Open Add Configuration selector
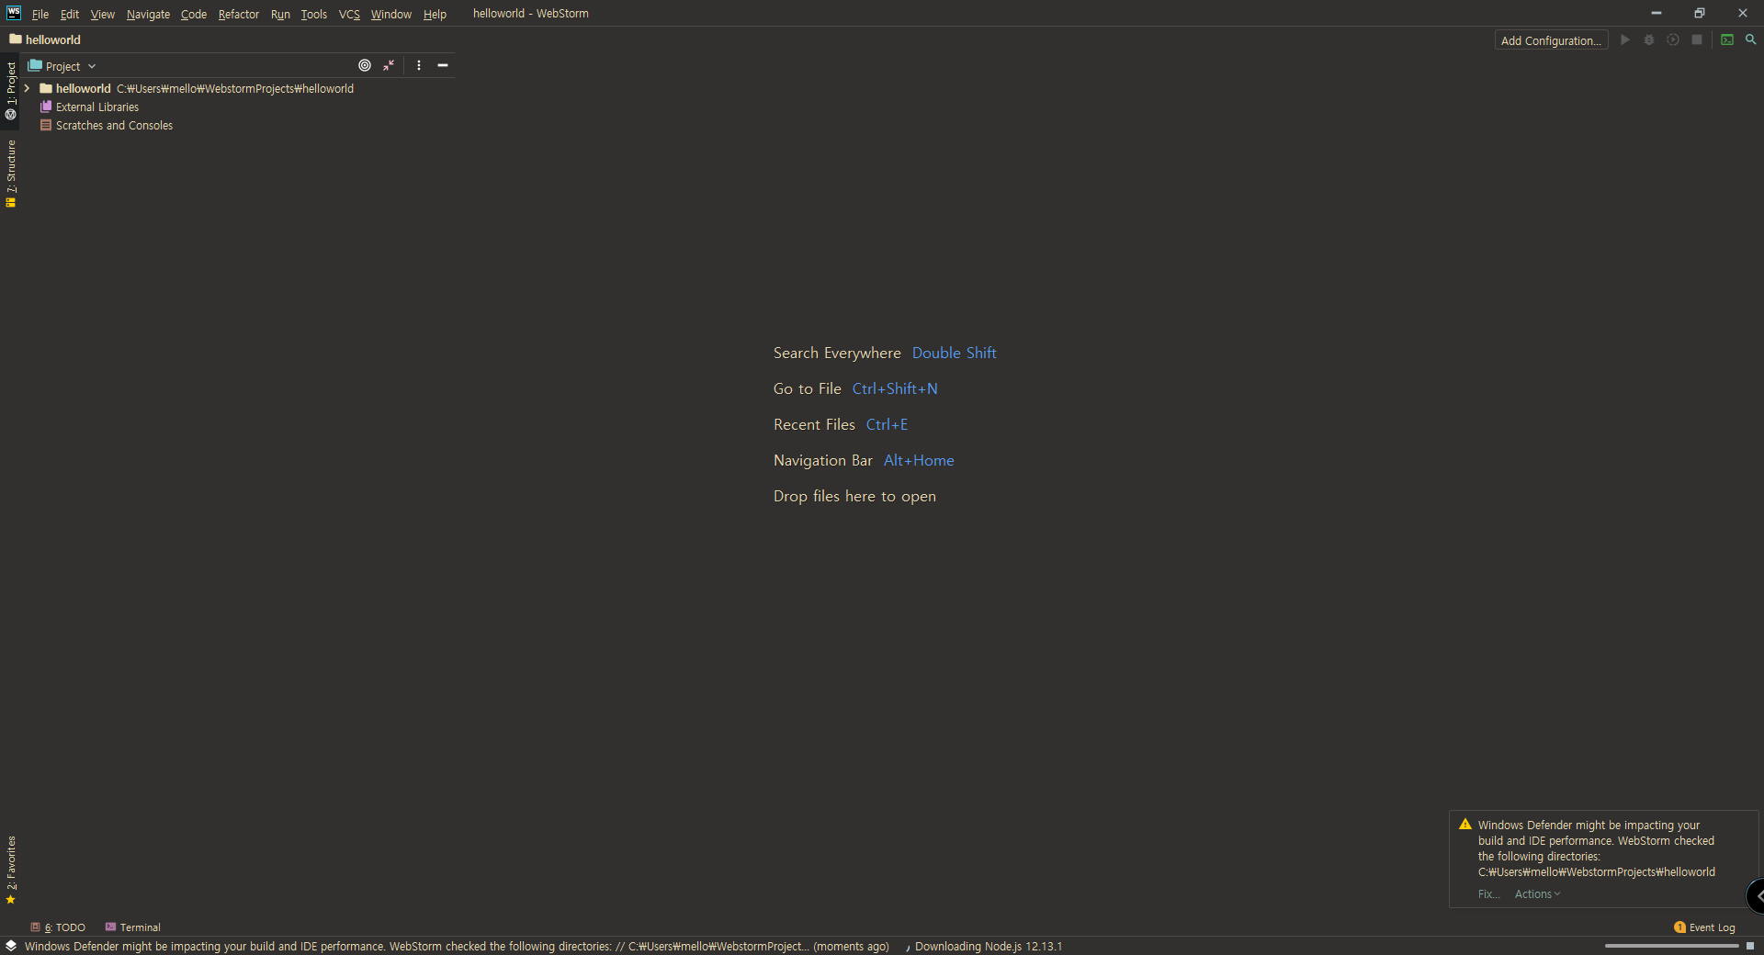 point(1551,40)
